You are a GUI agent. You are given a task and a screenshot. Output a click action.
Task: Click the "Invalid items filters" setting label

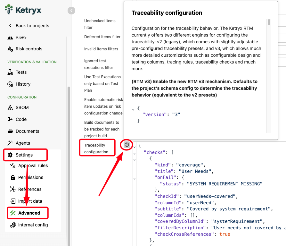(101, 49)
